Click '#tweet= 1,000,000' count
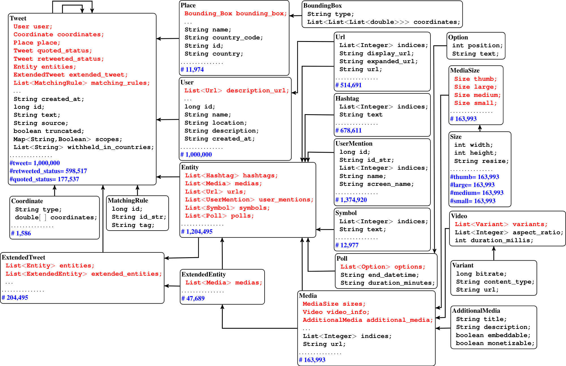The width and height of the screenshot is (566, 366). (x=35, y=163)
